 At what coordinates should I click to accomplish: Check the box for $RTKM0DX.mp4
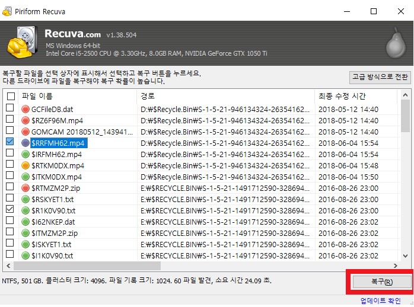[x=9, y=164]
